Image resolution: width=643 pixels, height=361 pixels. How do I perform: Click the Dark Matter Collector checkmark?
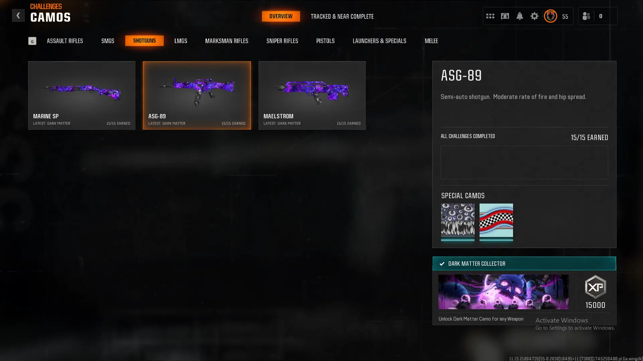pos(442,264)
